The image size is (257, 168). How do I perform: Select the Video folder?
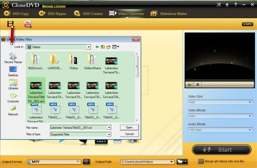tap(74, 62)
